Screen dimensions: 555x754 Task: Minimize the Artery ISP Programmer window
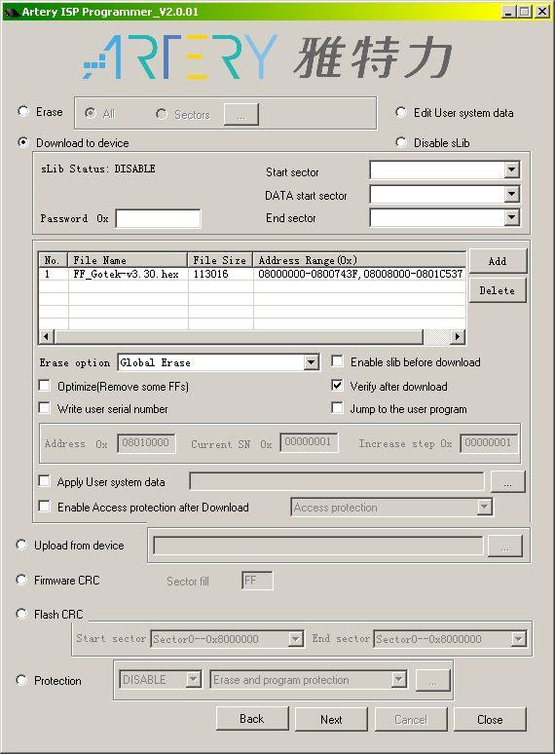click(509, 11)
